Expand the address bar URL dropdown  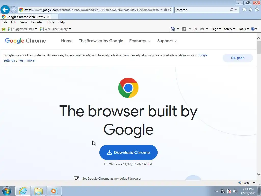click(161, 10)
